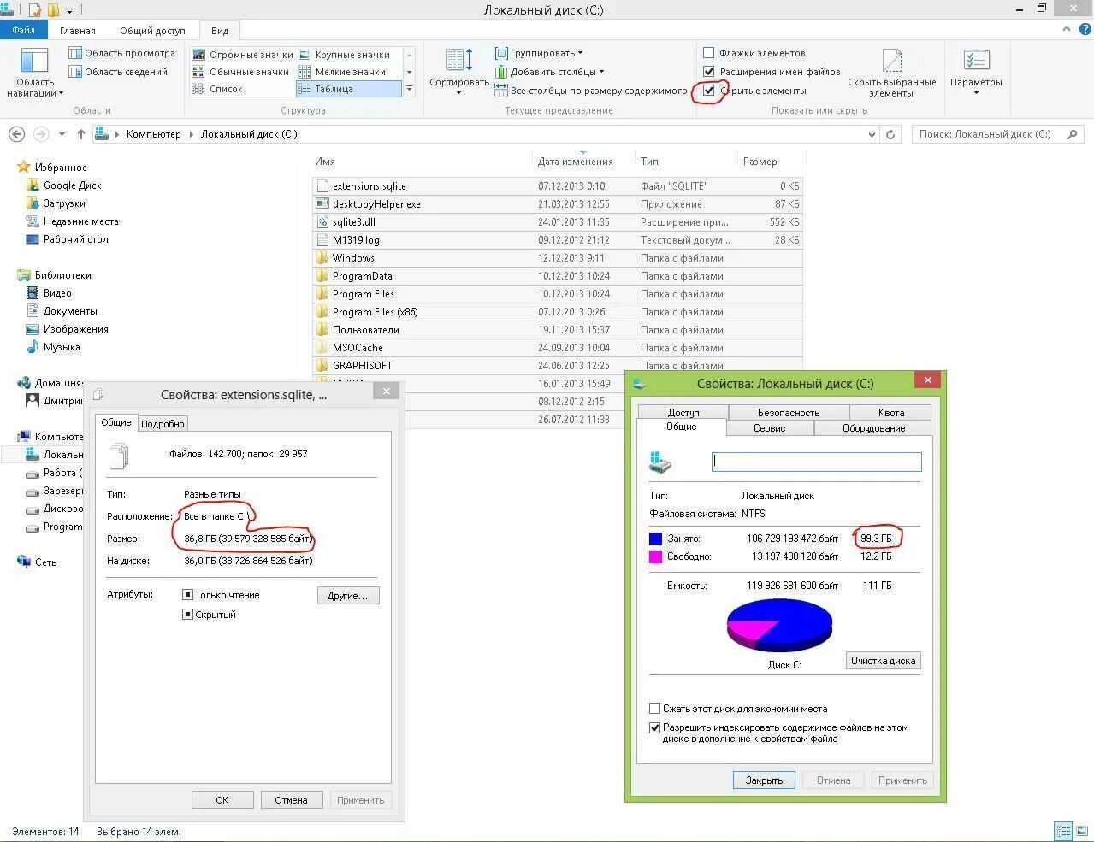Open the Sort by (Сортировать) button

tap(459, 72)
